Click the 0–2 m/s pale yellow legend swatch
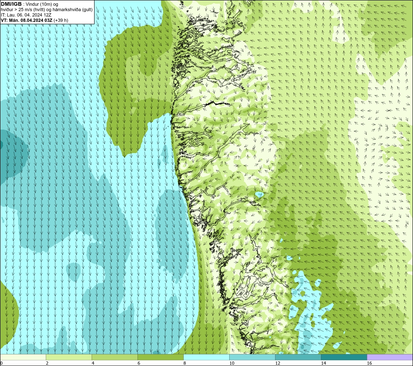This screenshot has height=366, width=413. tap(23, 357)
